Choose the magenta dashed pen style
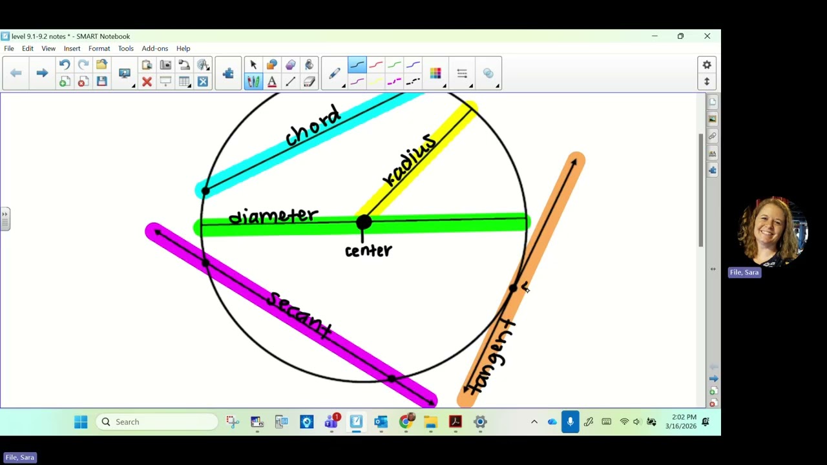The height and width of the screenshot is (465, 827). [x=395, y=81]
